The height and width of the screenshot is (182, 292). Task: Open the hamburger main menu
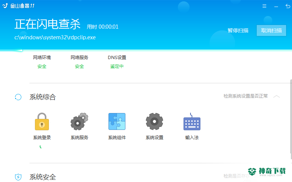(264, 6)
